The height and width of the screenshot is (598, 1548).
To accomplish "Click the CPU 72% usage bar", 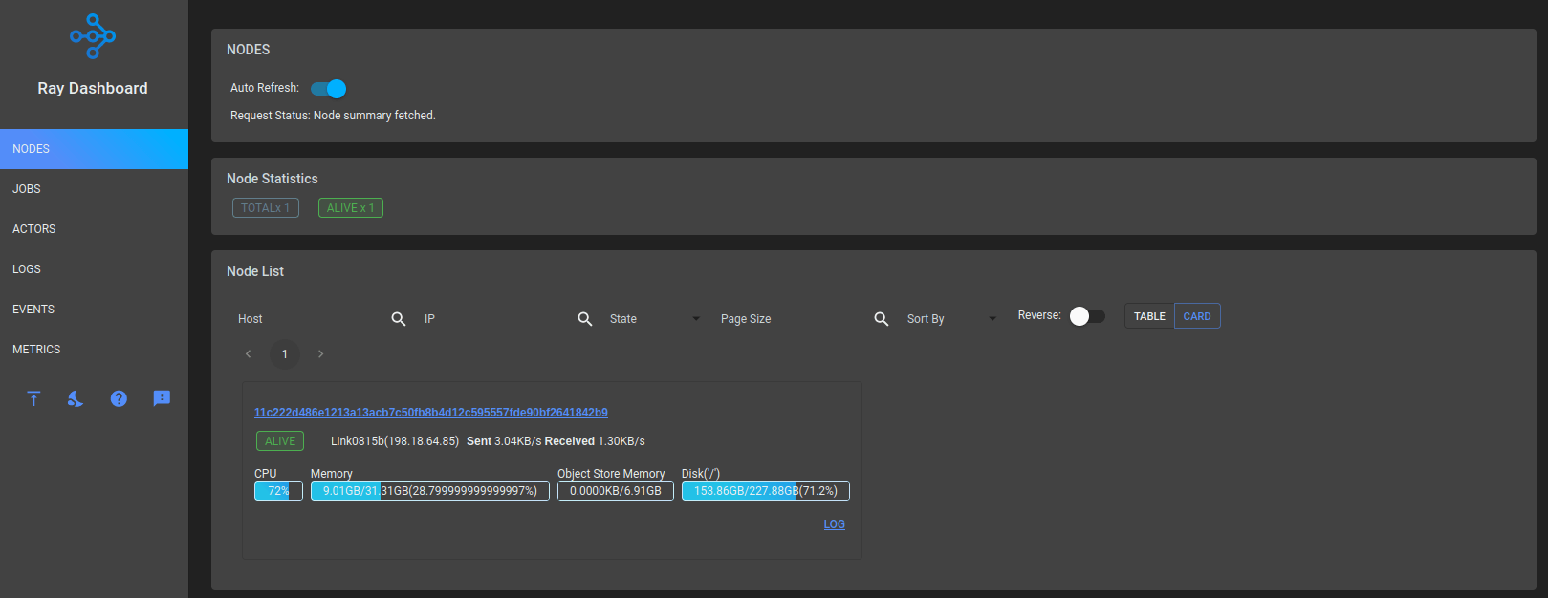I will click(278, 491).
